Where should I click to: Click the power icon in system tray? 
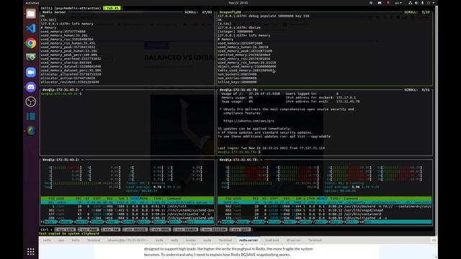pyautogui.click(x=429, y=3)
